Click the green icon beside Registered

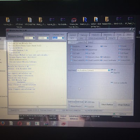coord(114,114)
